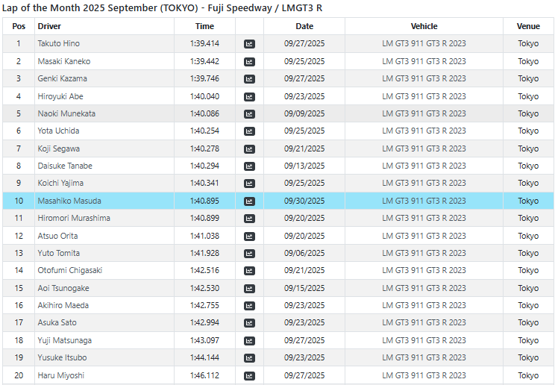555x385 pixels.
Task: Click chart icon in Genki Kazama's row
Action: [249, 79]
